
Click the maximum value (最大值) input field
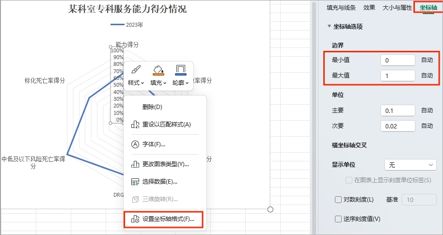pyautogui.click(x=397, y=76)
